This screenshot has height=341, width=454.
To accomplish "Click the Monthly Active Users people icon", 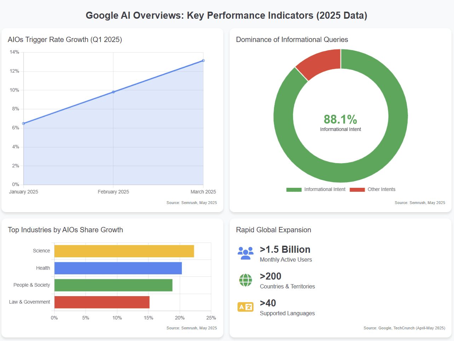I will [246, 253].
